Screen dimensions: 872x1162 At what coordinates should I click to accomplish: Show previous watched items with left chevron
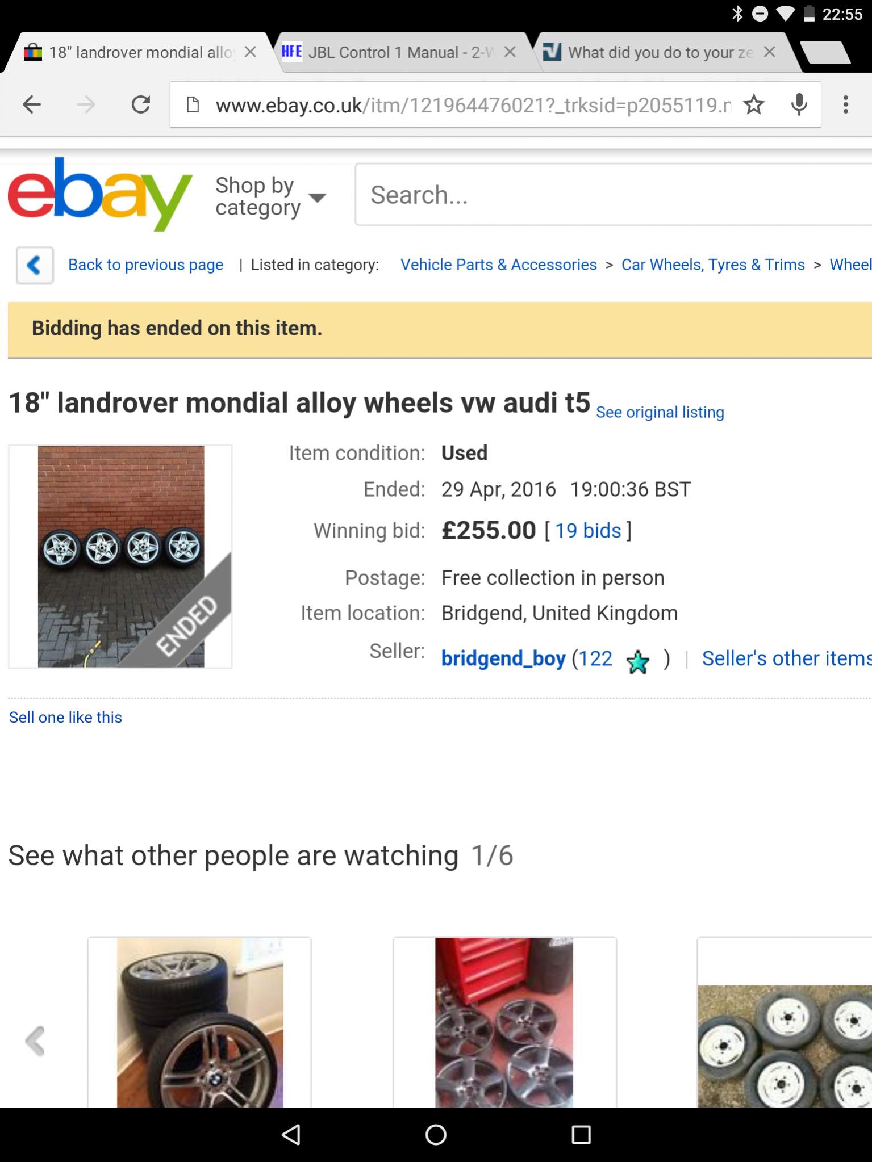[35, 1041]
